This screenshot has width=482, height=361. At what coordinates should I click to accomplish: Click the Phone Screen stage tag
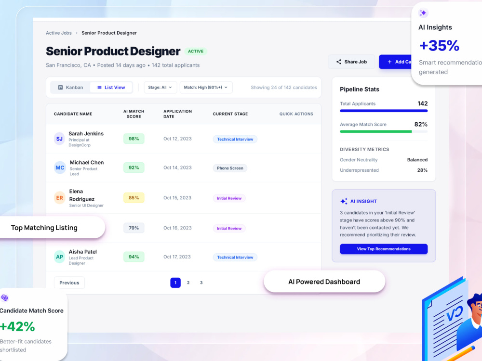[x=230, y=168]
